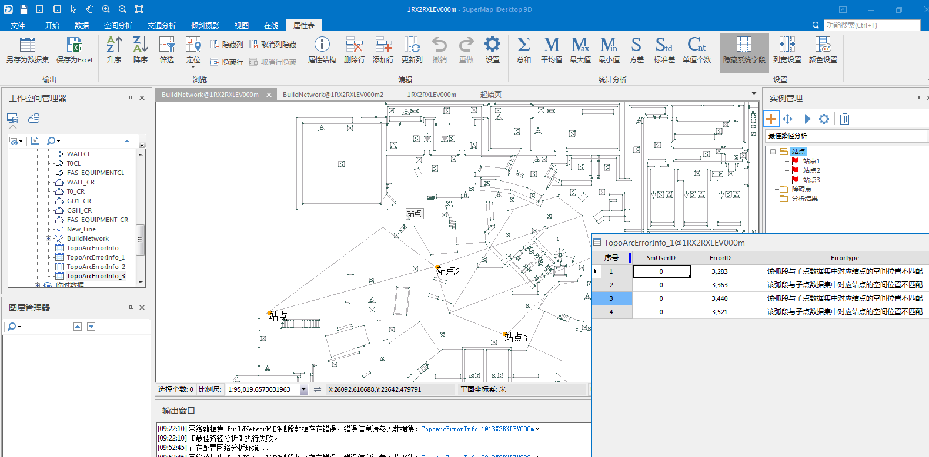Calculate the 最小值 minimum
Screen dimensions: 929x457
point(609,50)
